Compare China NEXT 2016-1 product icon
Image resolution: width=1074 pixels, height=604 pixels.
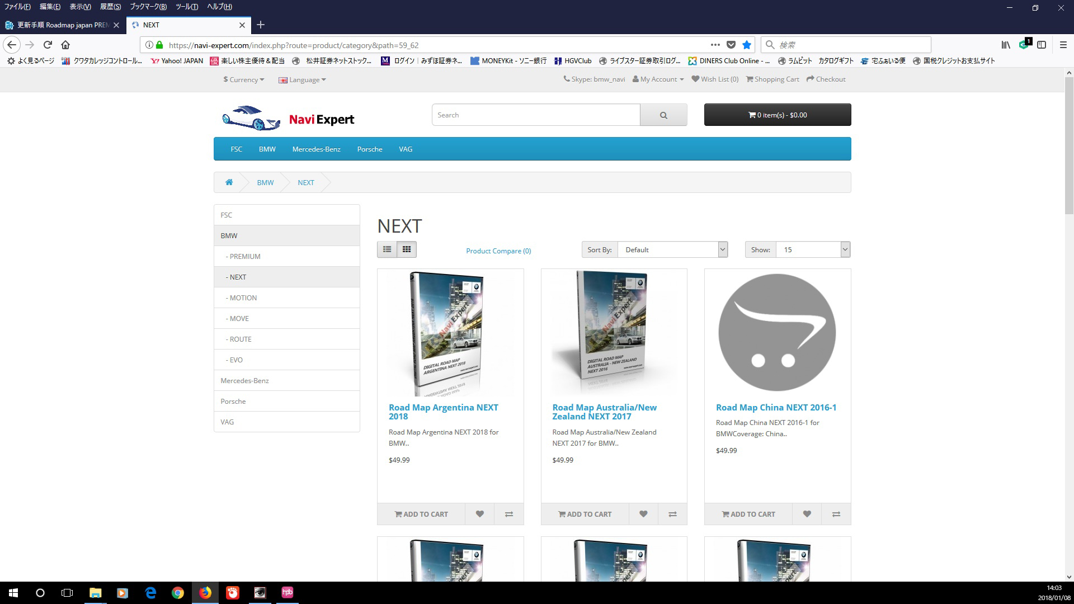click(x=836, y=514)
